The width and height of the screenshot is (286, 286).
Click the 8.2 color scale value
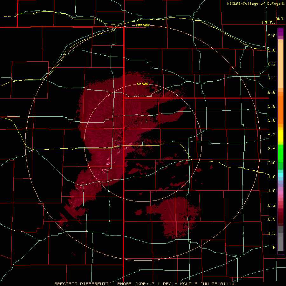[272, 64]
